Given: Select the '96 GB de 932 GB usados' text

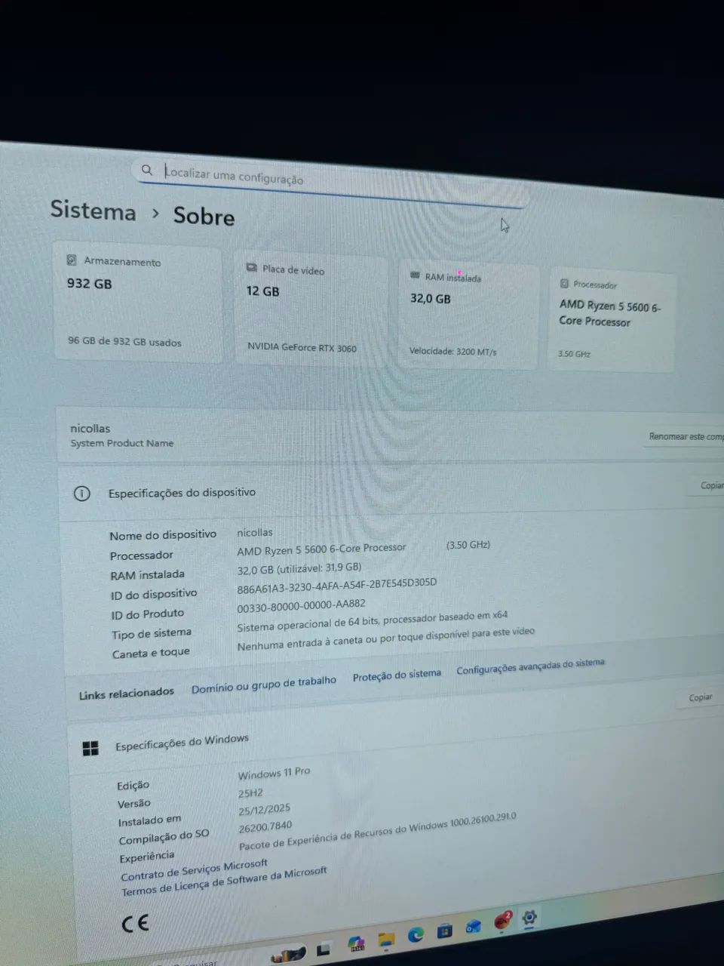Looking at the screenshot, I should click(x=124, y=341).
